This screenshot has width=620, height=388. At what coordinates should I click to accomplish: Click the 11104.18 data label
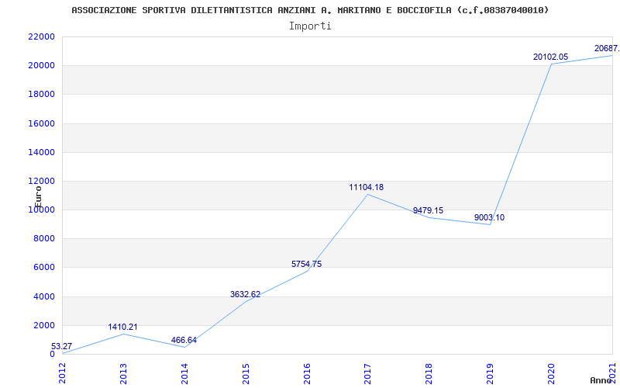tap(366, 187)
